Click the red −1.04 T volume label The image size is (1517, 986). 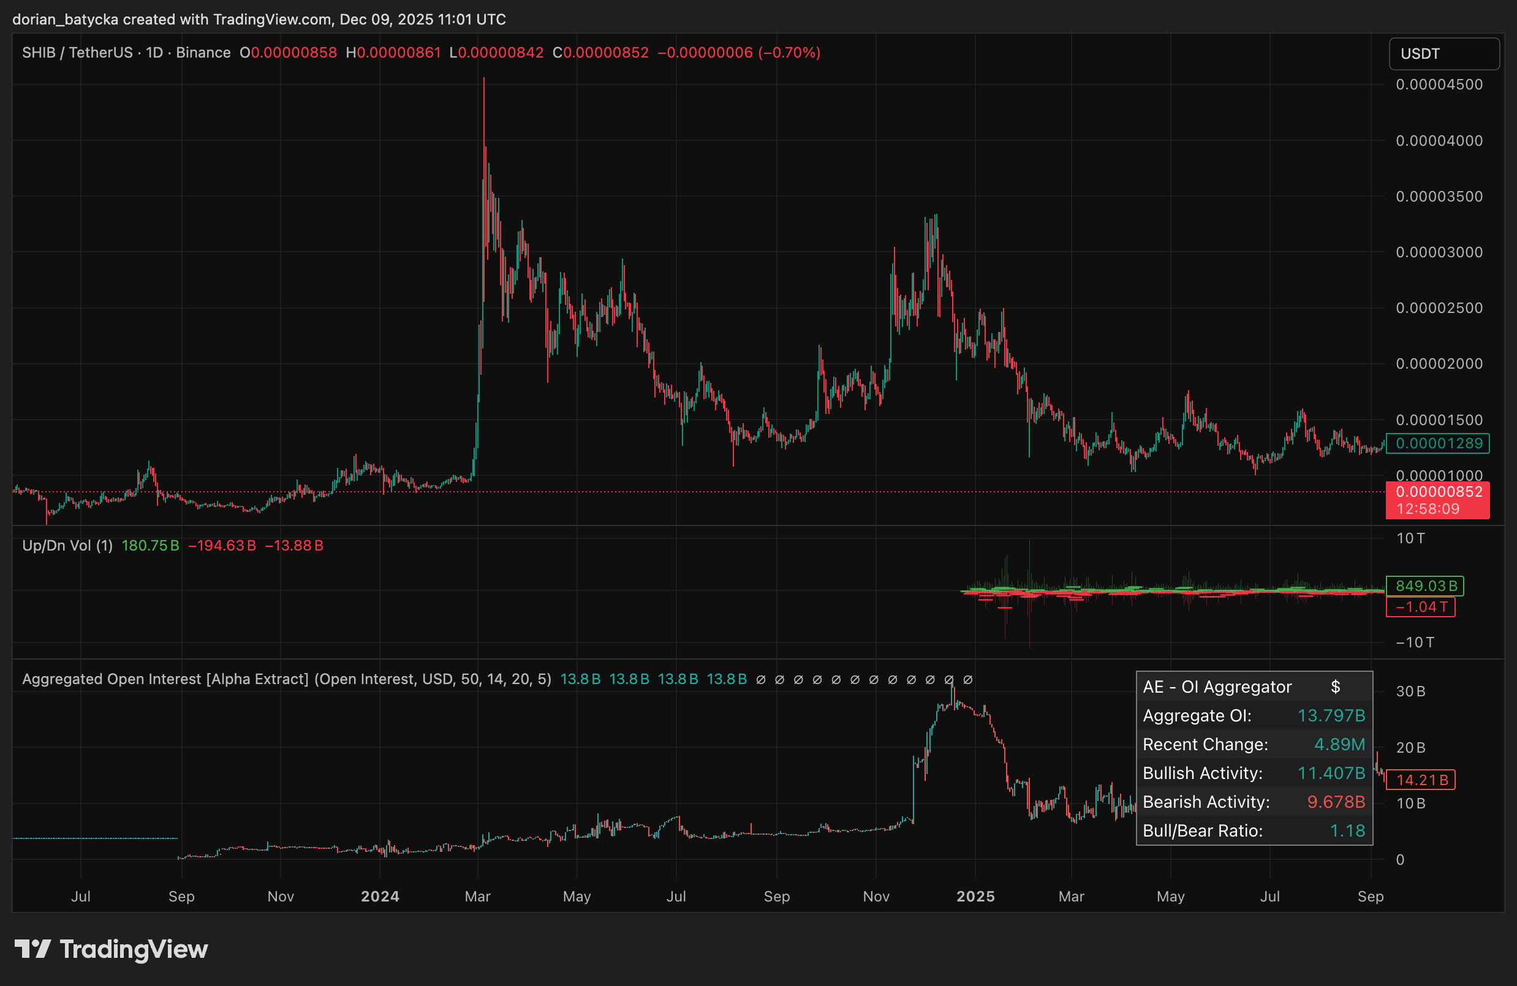coord(1421,607)
